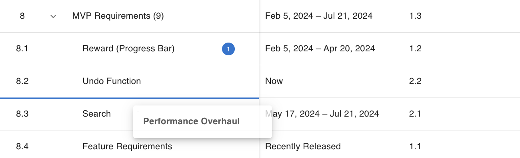This screenshot has height=158, width=520.
Task: Open the Reward (Progress Bar) item
Action: [128, 49]
